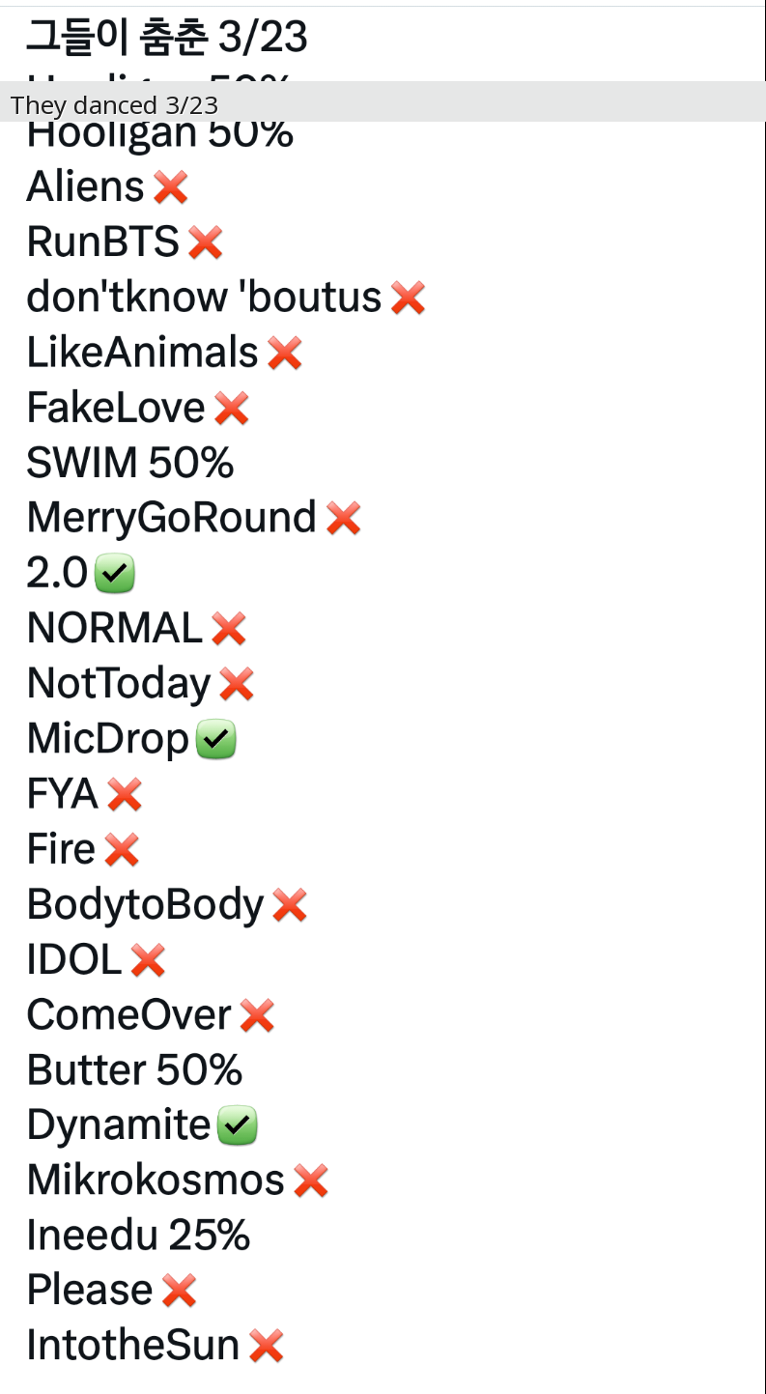The width and height of the screenshot is (766, 1394).
Task: Click the 'Ineedu 25%' text
Action: (x=138, y=1236)
